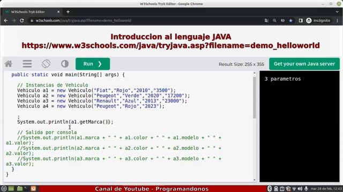Image resolution: width=343 pixels, height=192 pixels.
Task: Click the Vehiculo a3 Renault Azul line
Action: tap(102, 101)
